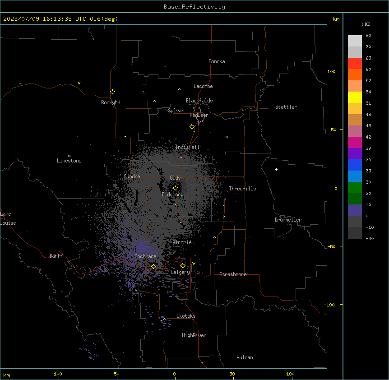This screenshot has width=389, height=380.
Task: Click the Airdrie town label
Action: 182,242
